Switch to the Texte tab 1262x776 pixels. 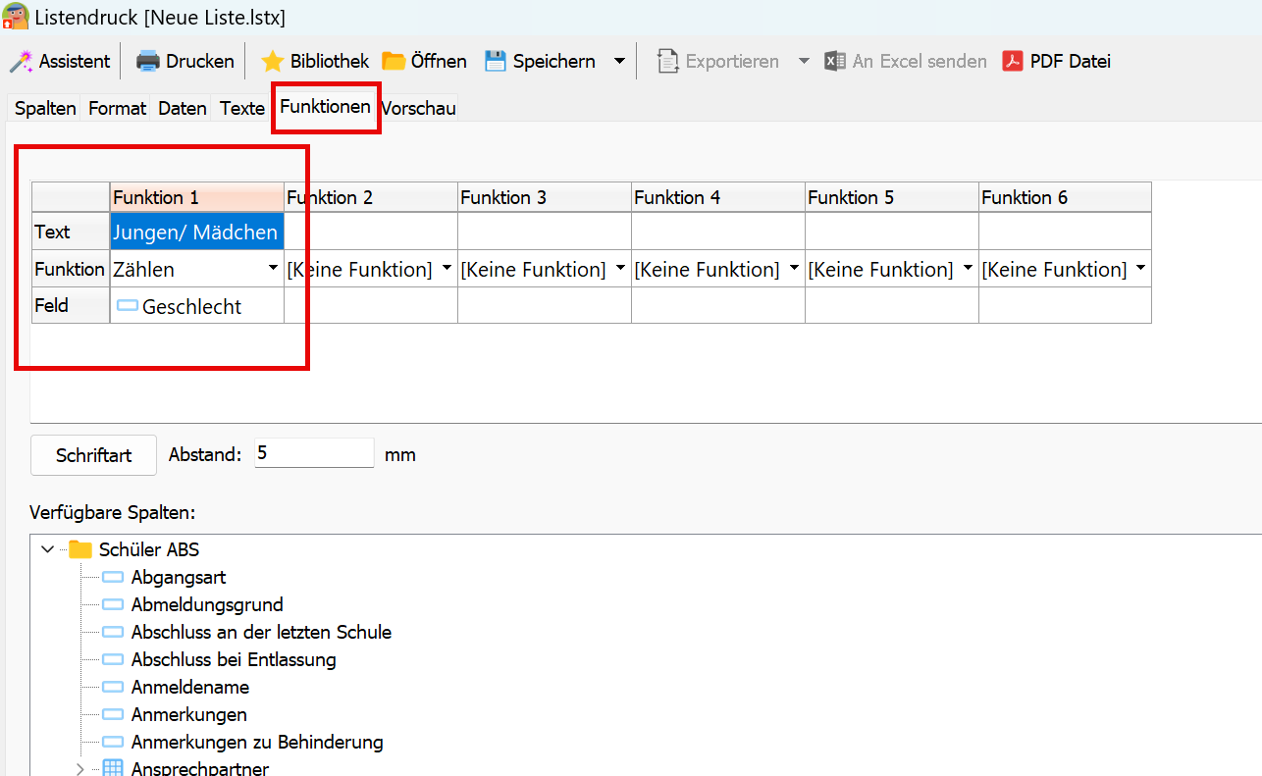[x=242, y=108]
